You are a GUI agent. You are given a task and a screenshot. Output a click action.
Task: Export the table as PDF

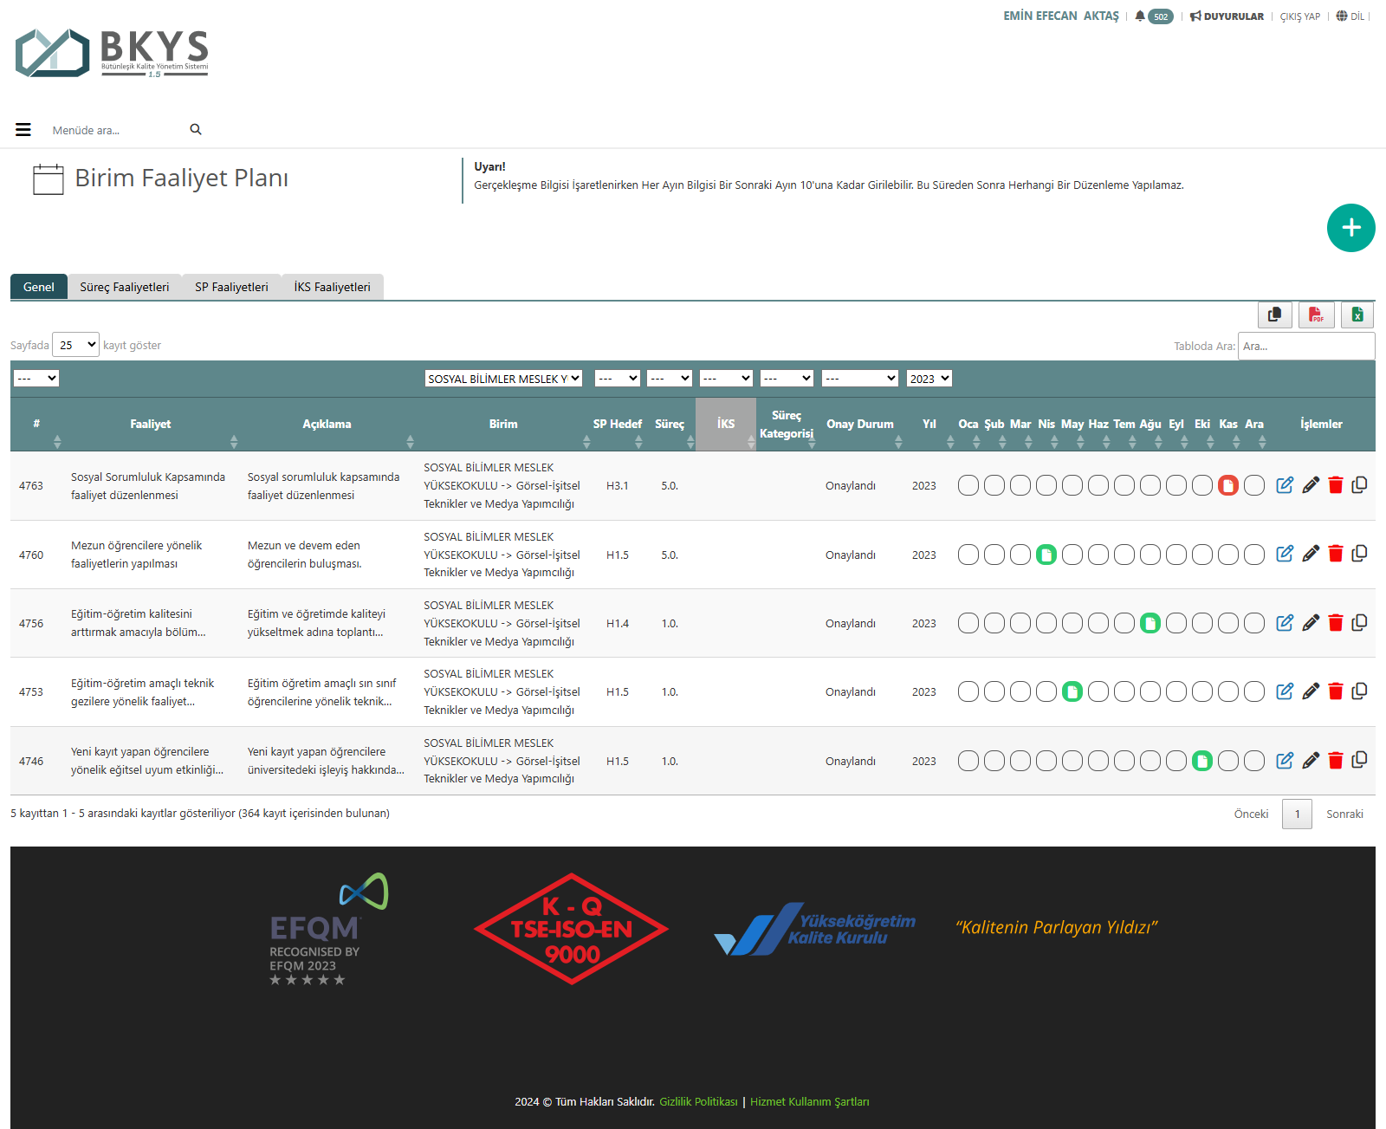point(1316,315)
